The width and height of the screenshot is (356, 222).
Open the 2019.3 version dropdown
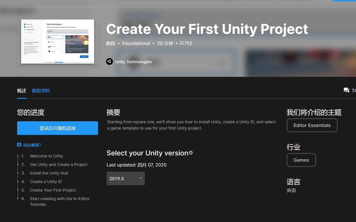coord(126,178)
